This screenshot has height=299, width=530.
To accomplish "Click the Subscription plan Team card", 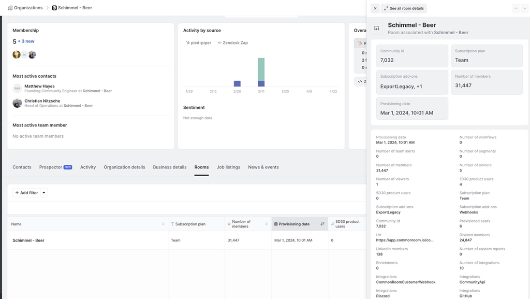I will (x=487, y=56).
